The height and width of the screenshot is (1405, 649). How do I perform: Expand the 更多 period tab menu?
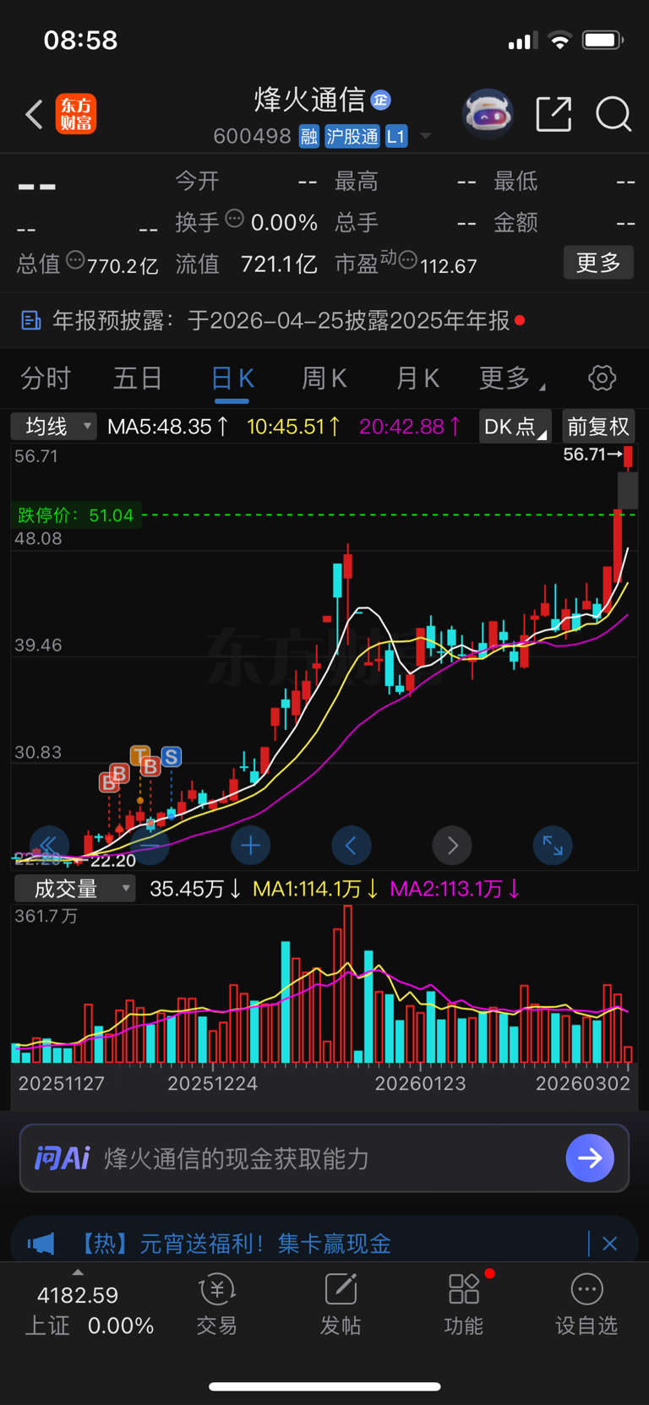click(511, 378)
